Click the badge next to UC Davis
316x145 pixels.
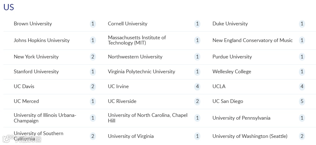(x=93, y=87)
